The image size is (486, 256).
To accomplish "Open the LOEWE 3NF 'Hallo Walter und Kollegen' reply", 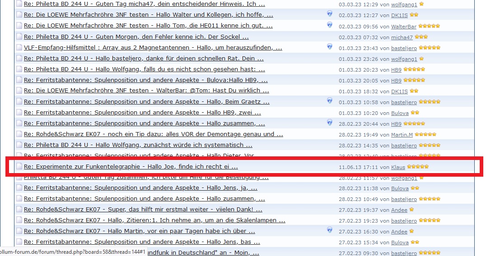I will pyautogui.click(x=148, y=15).
